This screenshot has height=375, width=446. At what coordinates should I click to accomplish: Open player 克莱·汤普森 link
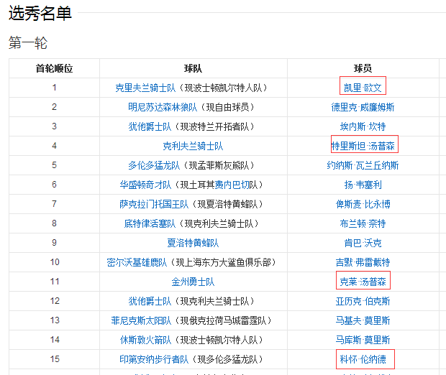tap(363, 282)
